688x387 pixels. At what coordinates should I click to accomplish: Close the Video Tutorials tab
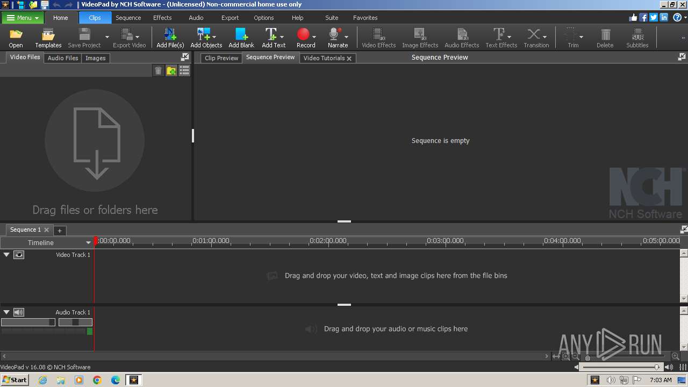pos(349,59)
